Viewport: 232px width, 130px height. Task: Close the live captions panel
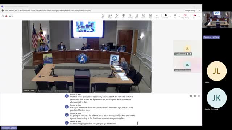(x=199, y=96)
